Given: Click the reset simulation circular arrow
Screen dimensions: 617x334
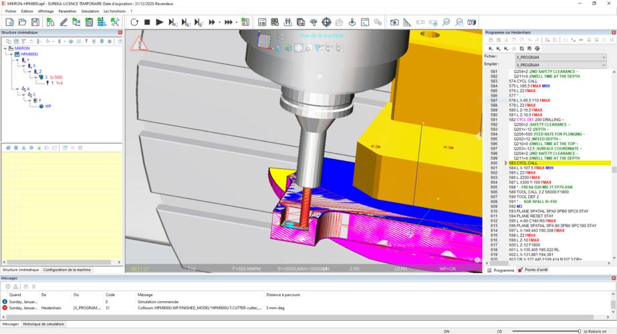Looking at the screenshot, I should pos(134,22).
